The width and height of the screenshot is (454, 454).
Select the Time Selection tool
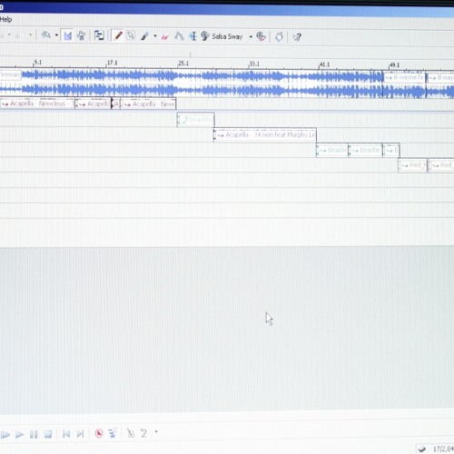tap(192, 36)
